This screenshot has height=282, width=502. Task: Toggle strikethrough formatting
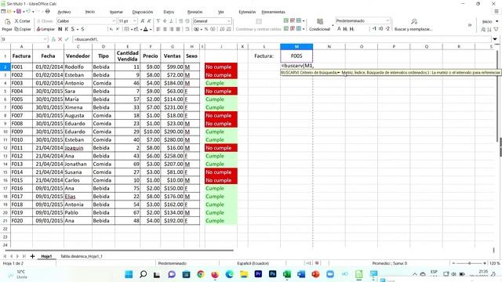pyautogui.click(x=82, y=29)
